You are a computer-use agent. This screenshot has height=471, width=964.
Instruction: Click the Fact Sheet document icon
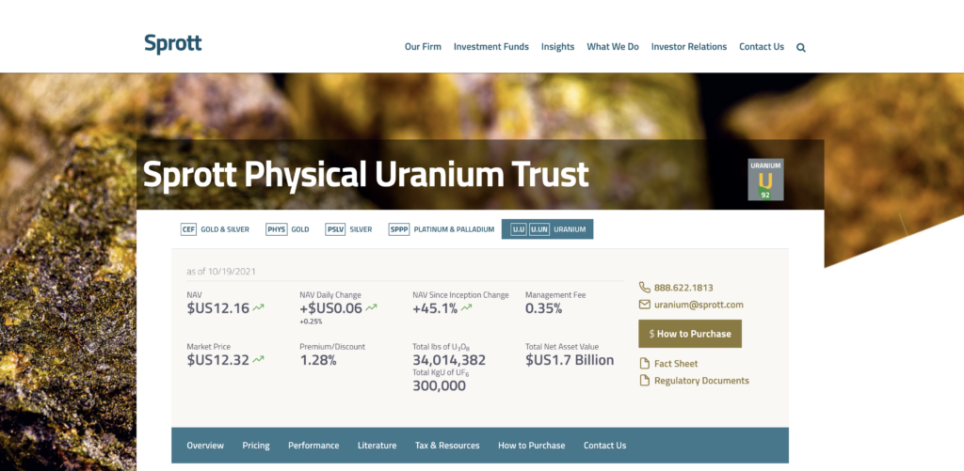645,364
